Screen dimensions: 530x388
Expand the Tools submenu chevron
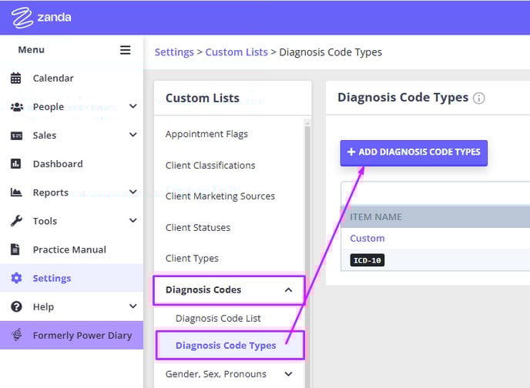(133, 220)
